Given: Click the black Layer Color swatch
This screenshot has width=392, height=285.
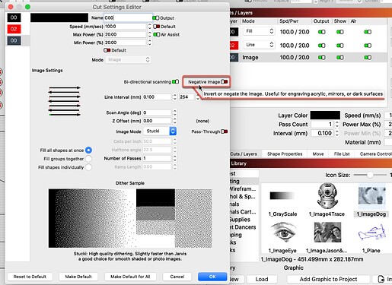Looking at the screenshot, I should (325, 116).
